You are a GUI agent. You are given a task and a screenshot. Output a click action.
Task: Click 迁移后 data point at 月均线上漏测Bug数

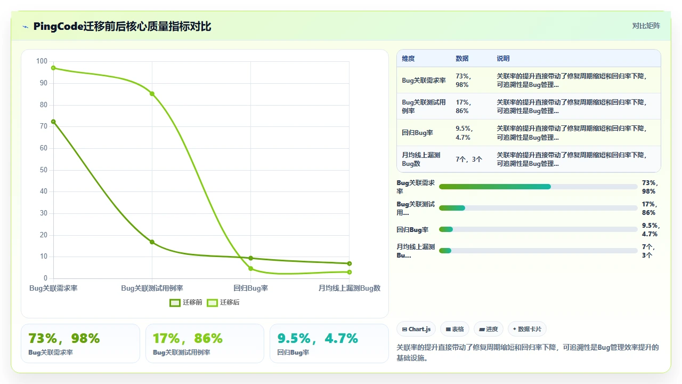(x=349, y=272)
